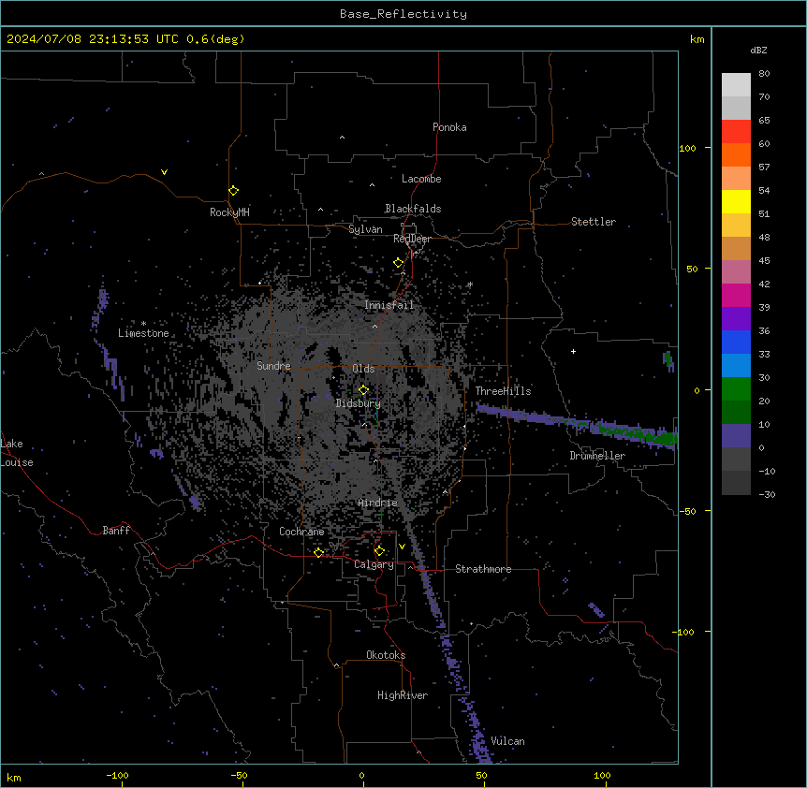This screenshot has height=788, width=807.
Task: Click the ThreeHills city label
Action: (x=503, y=391)
